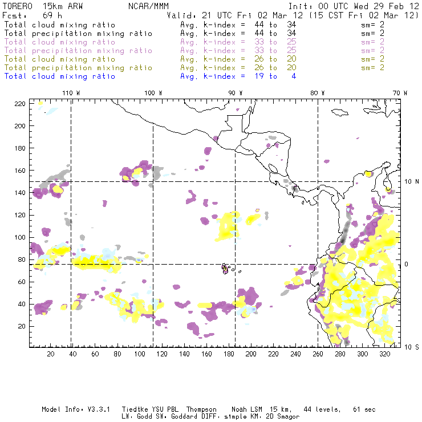Click the 'TORERO 15km ARW' title text

point(43,6)
